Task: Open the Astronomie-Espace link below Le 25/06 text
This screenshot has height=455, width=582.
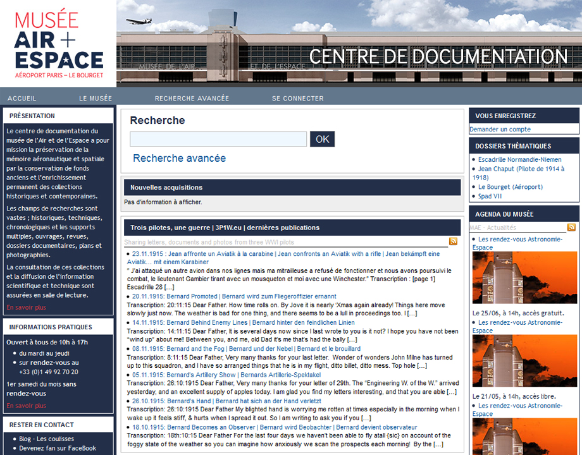Action: 517,326
